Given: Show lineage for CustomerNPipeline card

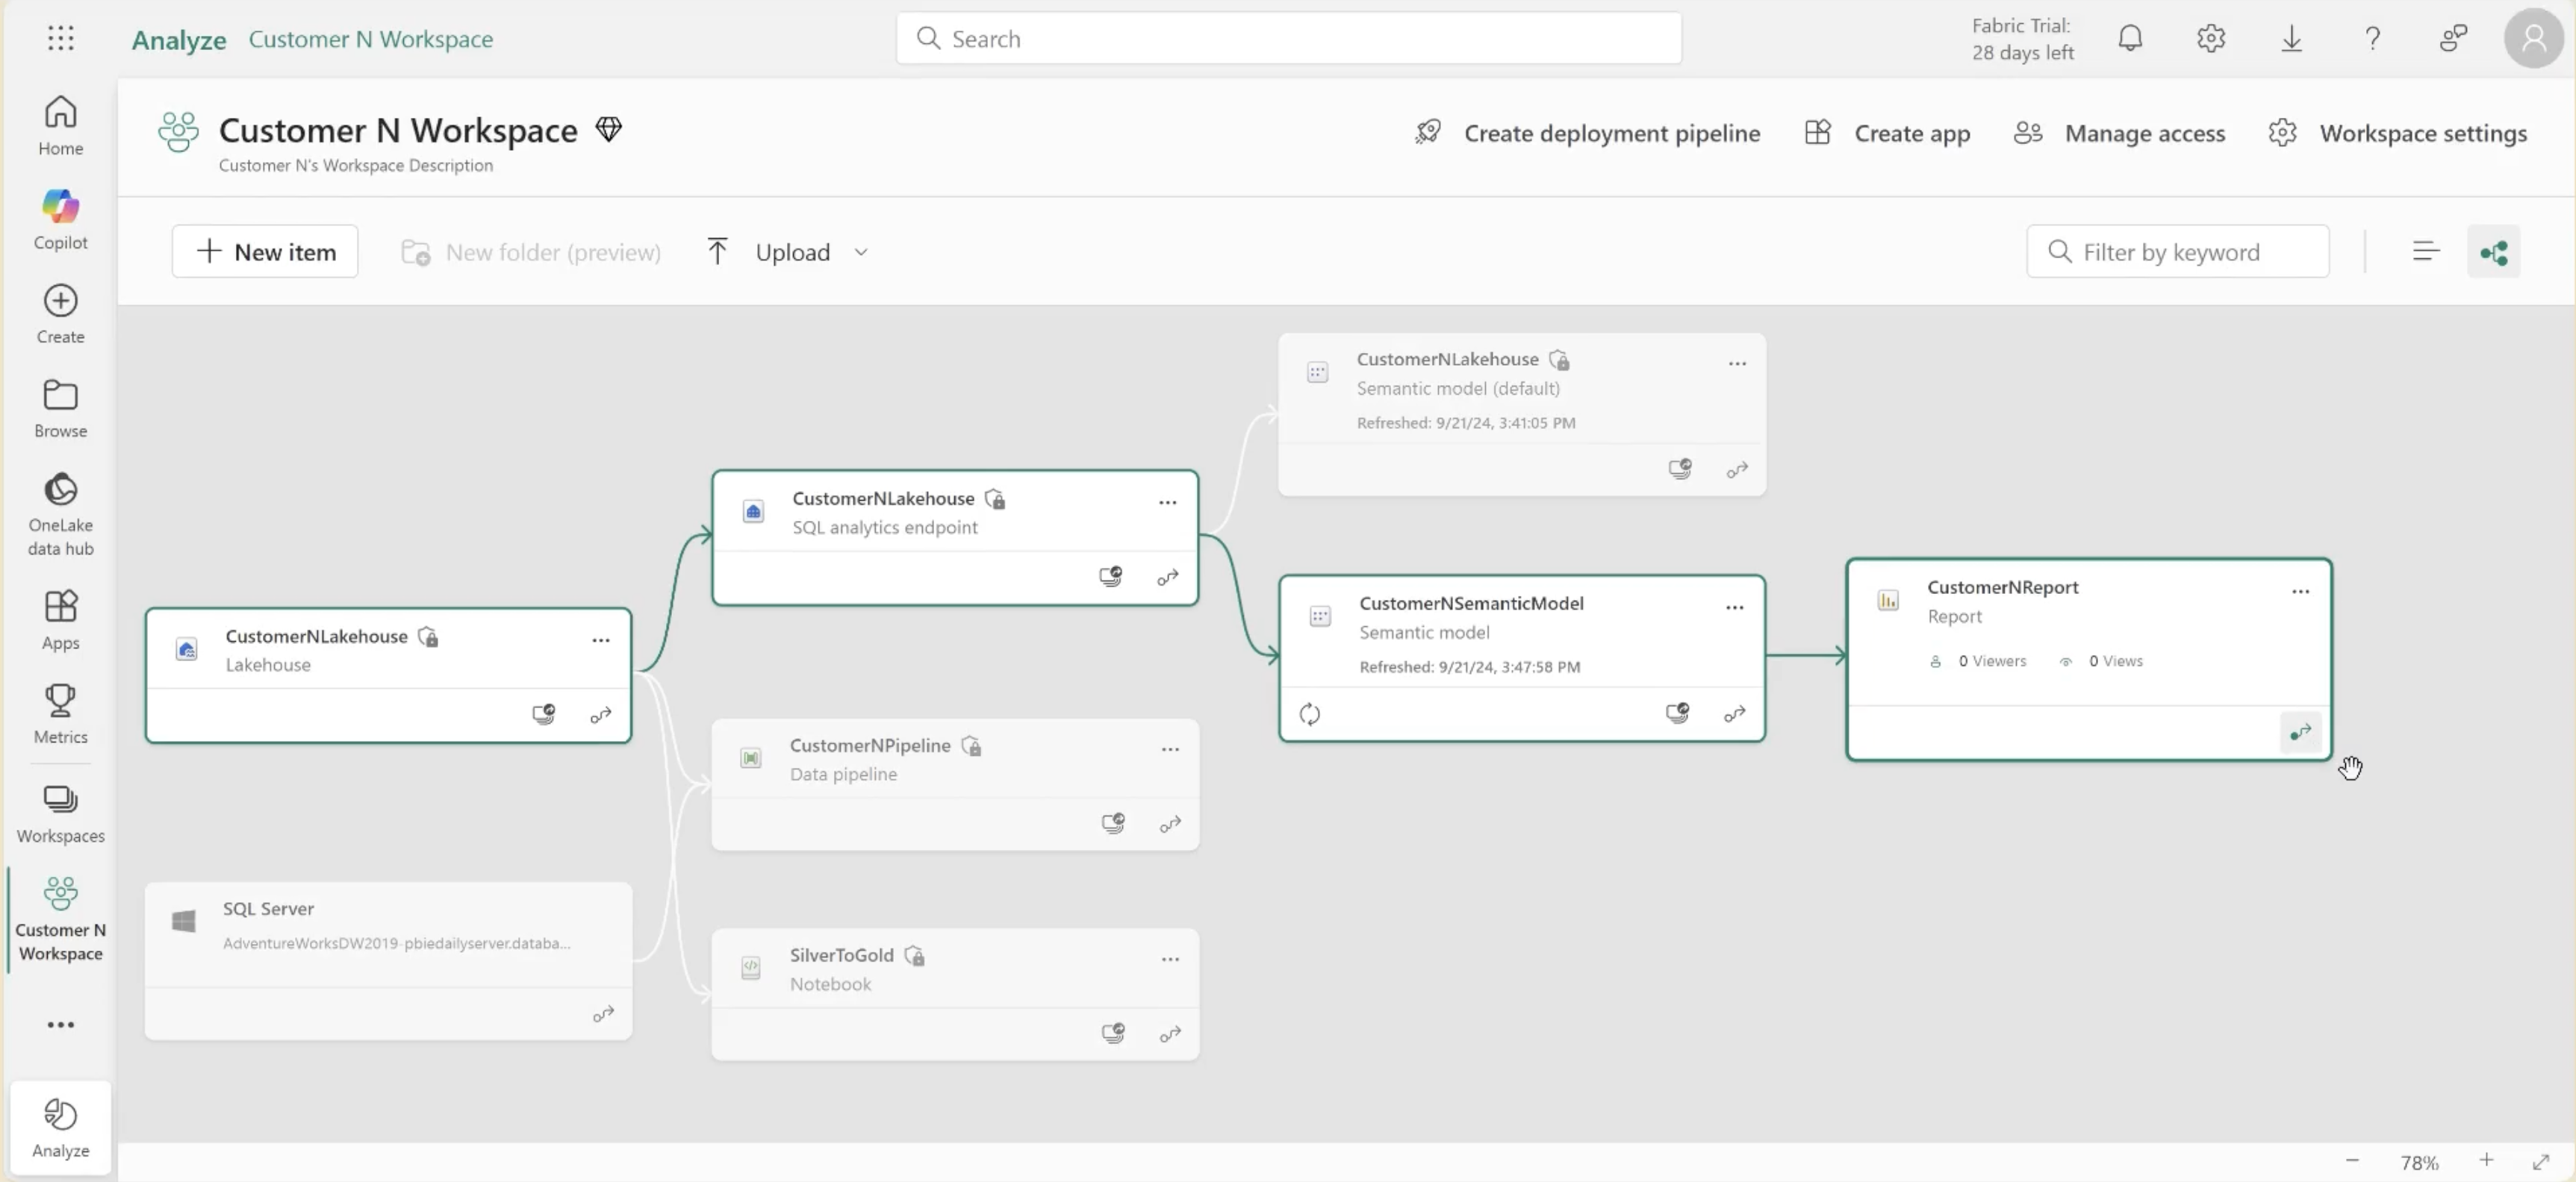Looking at the screenshot, I should [x=1170, y=825].
